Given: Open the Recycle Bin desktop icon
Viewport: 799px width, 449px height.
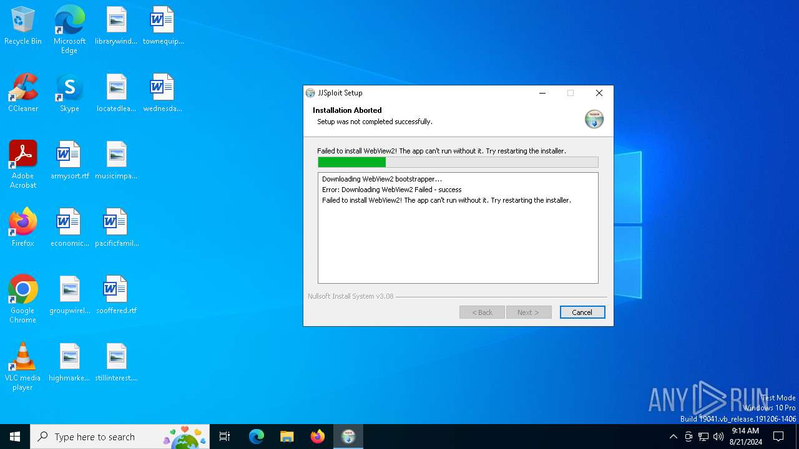Looking at the screenshot, I should click(23, 26).
